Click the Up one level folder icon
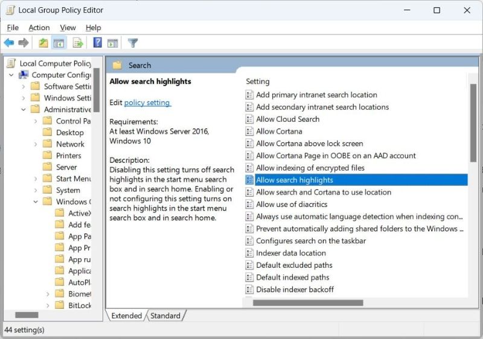The height and width of the screenshot is (339, 483). click(43, 43)
